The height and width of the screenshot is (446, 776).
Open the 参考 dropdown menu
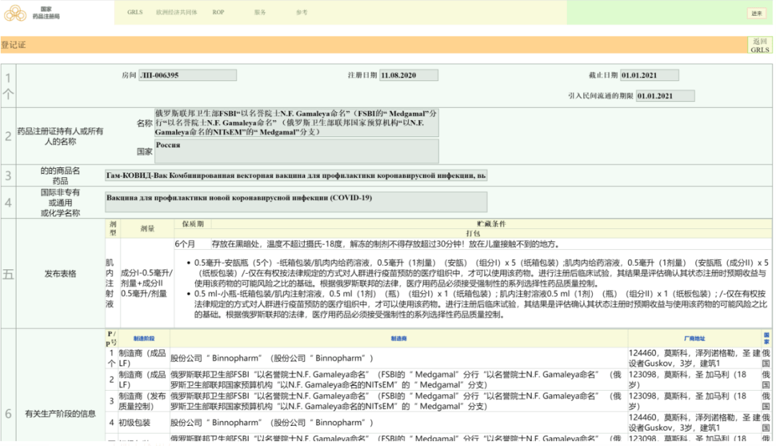click(300, 11)
